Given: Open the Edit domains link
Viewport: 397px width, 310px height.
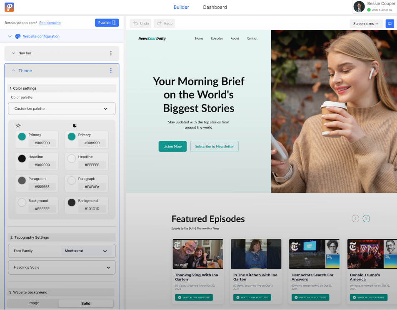Looking at the screenshot, I should click(50, 23).
